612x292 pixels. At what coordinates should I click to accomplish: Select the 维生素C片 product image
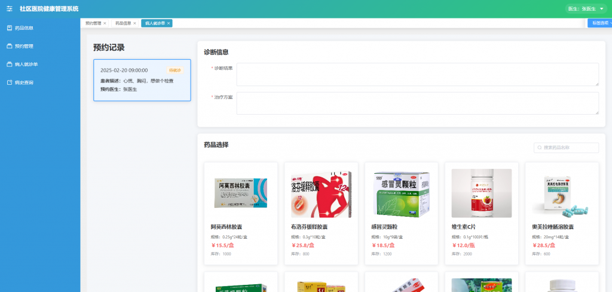[482, 193]
